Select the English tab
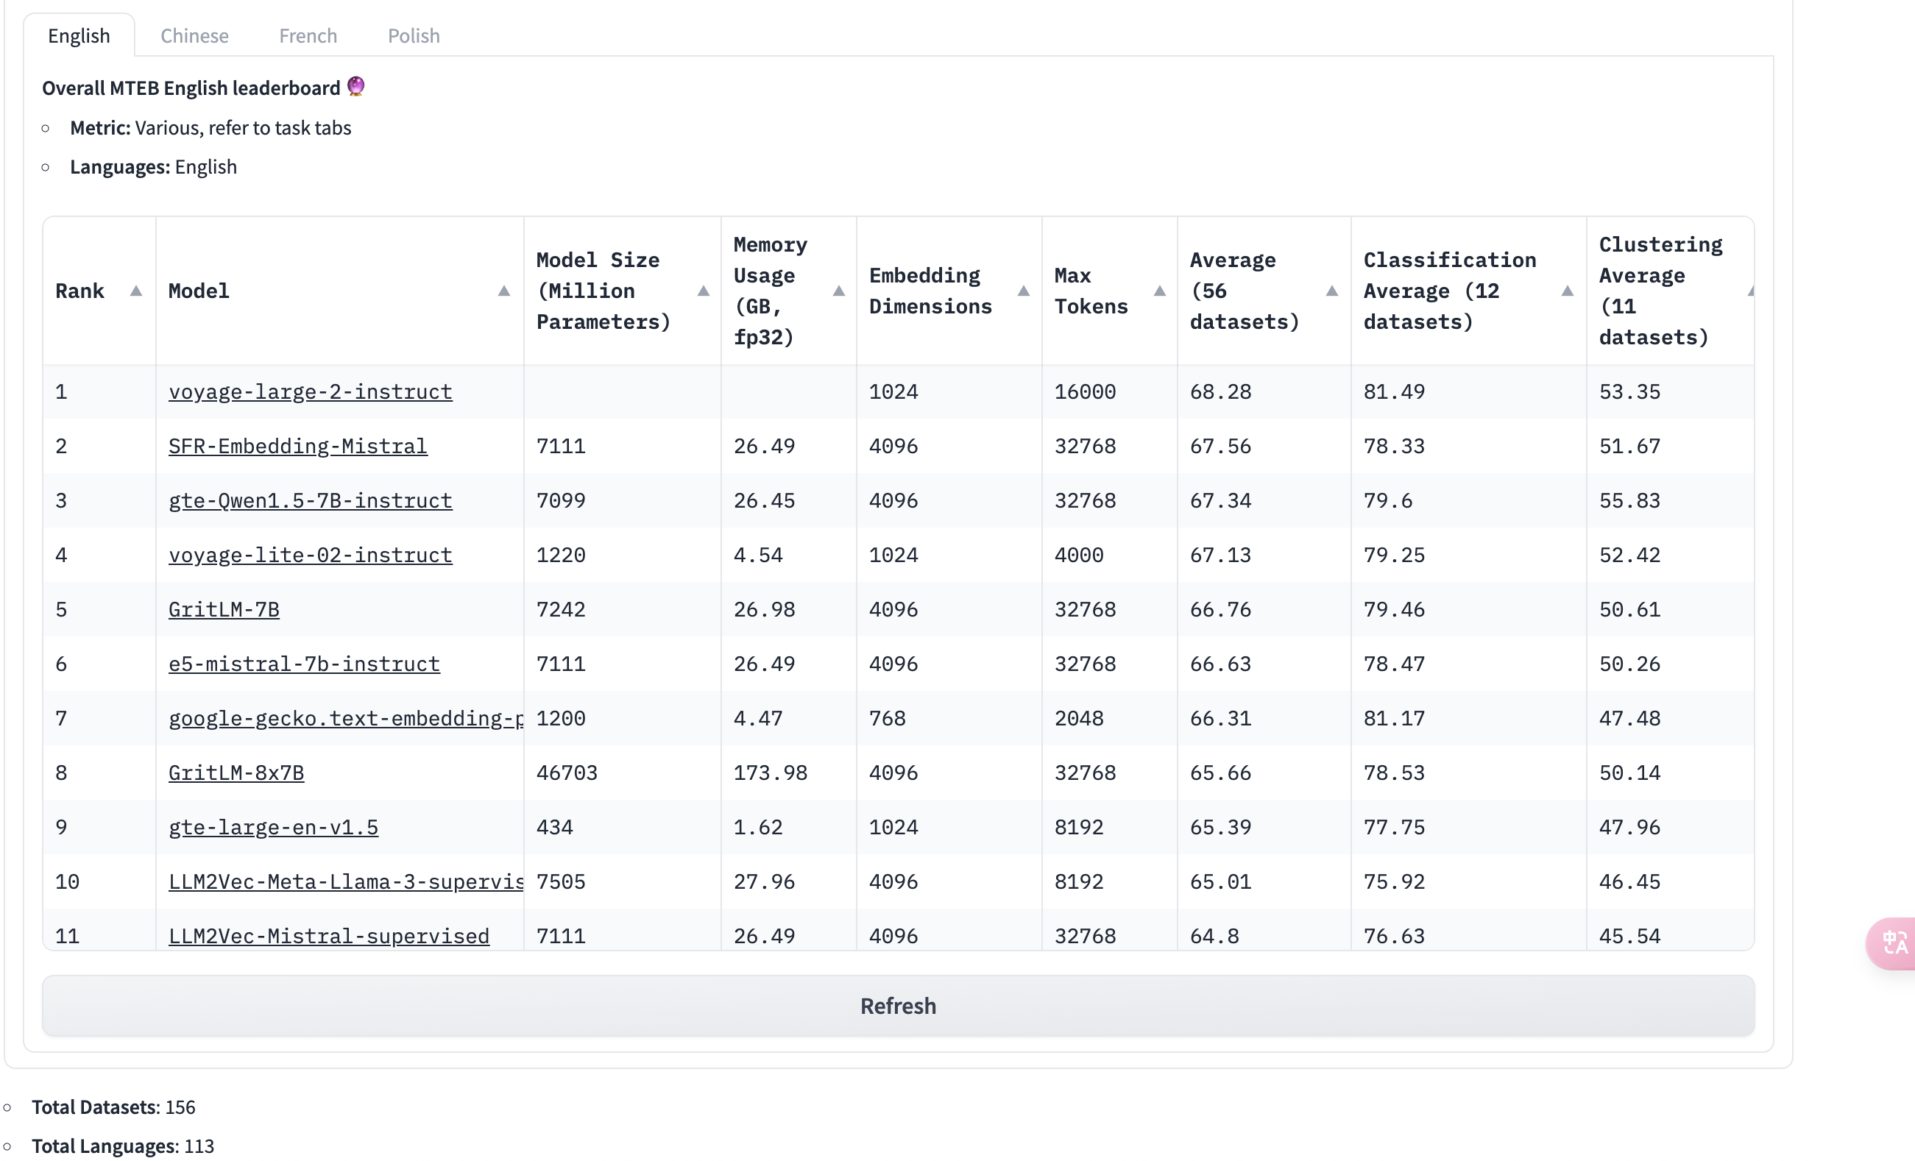The height and width of the screenshot is (1161, 1915). (x=79, y=36)
